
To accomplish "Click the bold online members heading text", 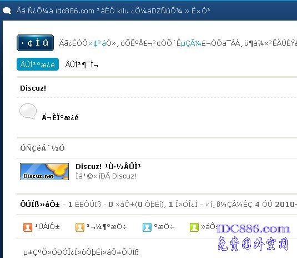I will [40, 205].
